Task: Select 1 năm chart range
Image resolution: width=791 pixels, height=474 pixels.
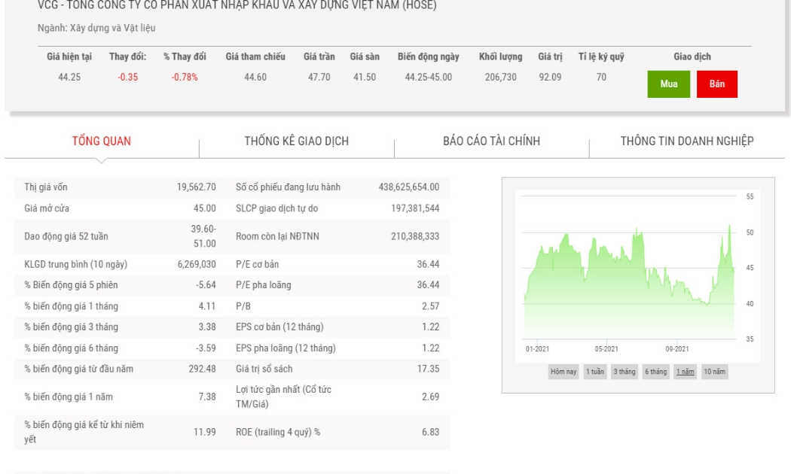Action: pyautogui.click(x=685, y=372)
